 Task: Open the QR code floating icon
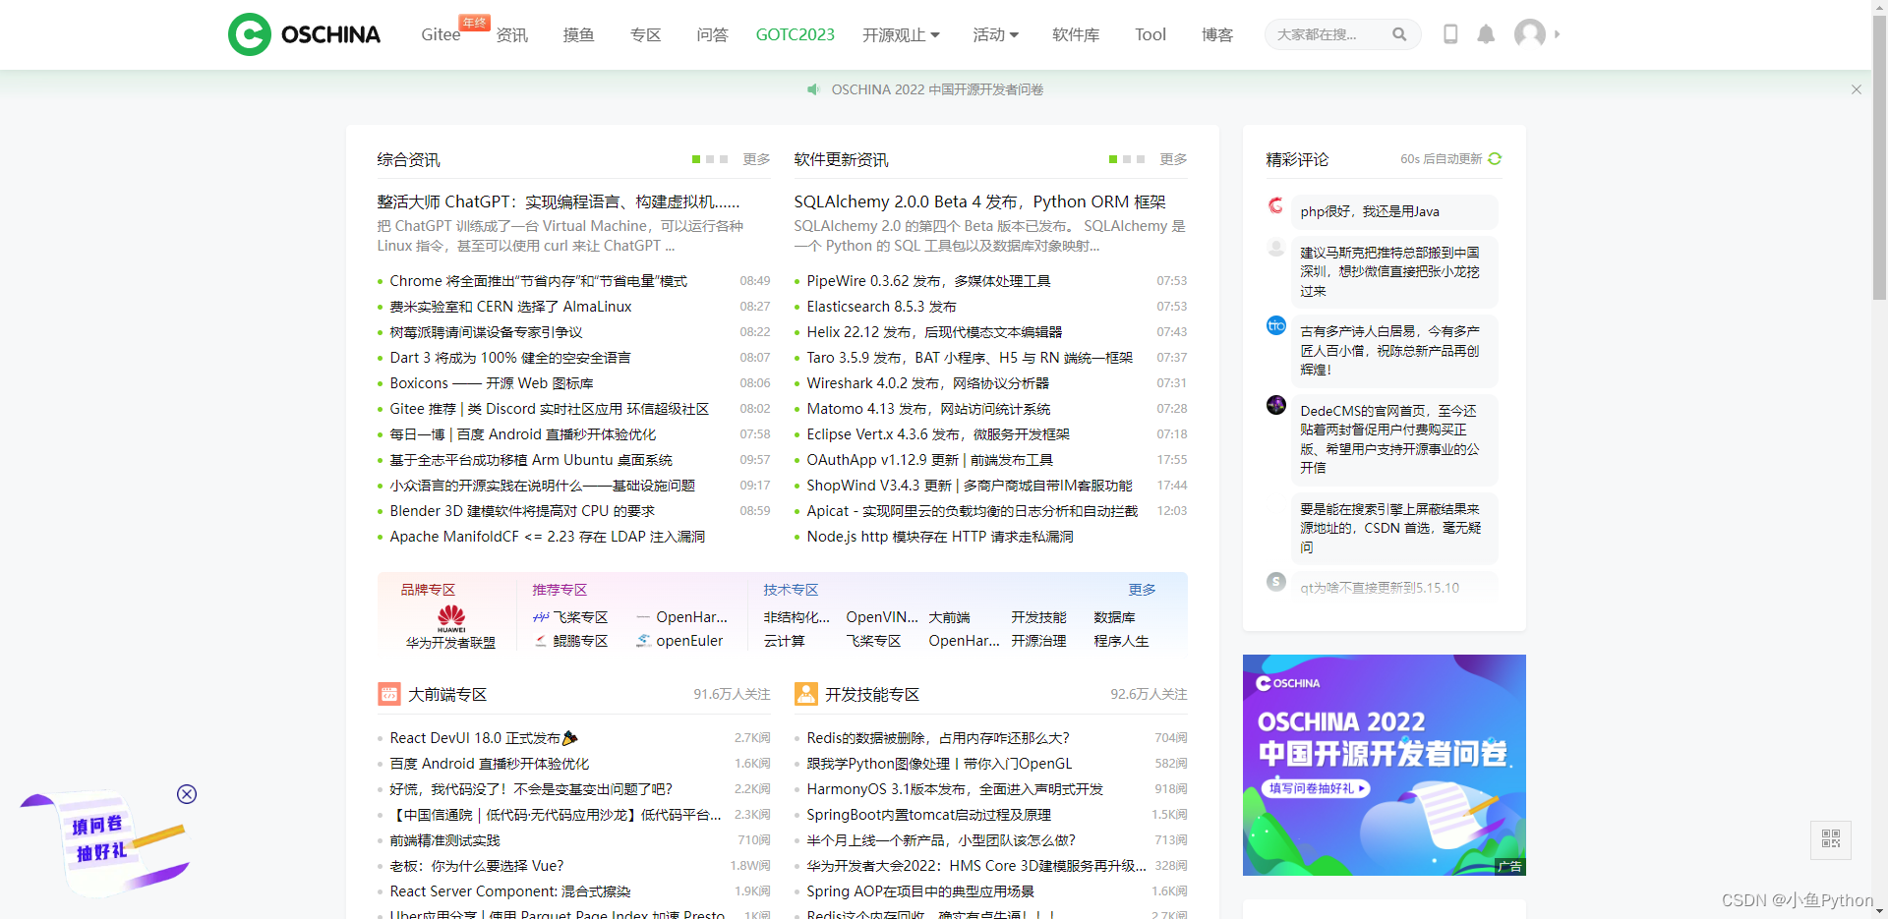[1831, 838]
